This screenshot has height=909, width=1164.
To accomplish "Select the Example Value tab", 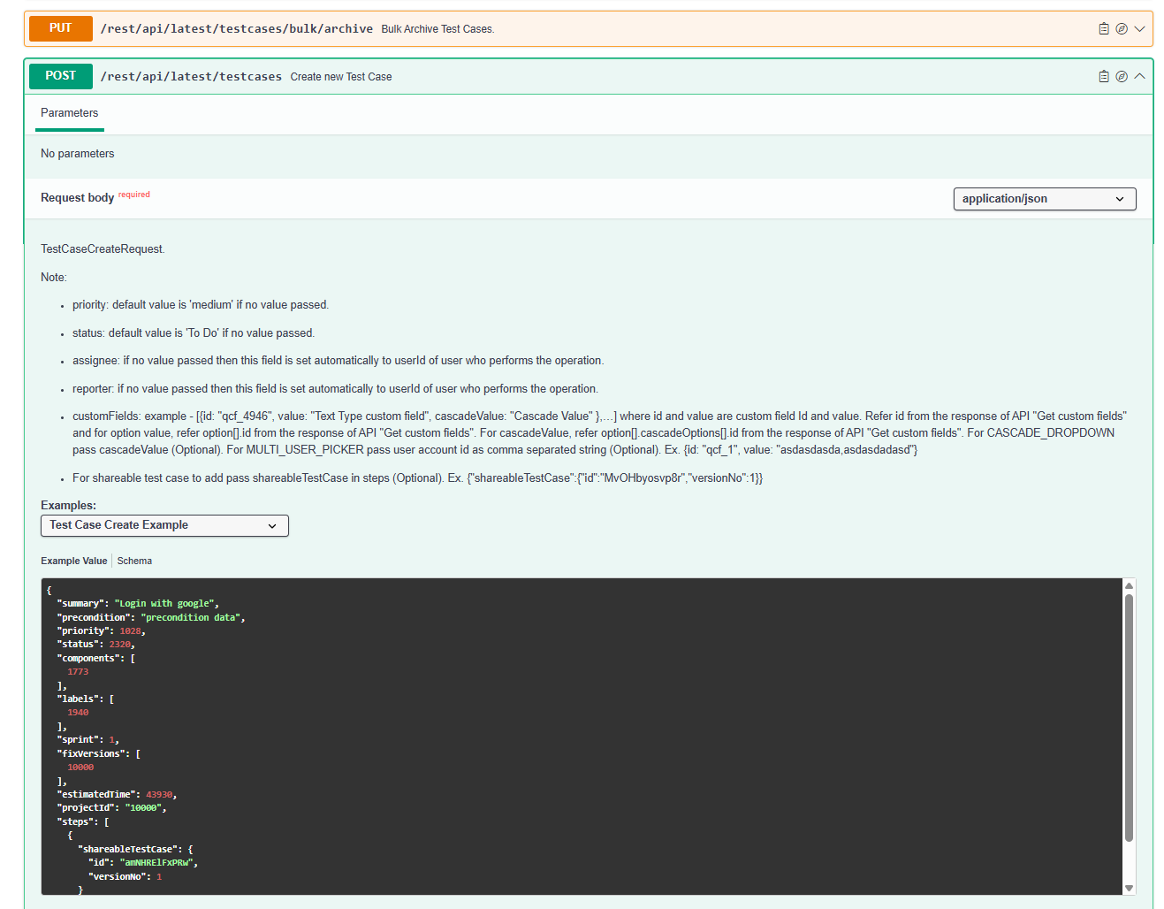I will click(73, 560).
